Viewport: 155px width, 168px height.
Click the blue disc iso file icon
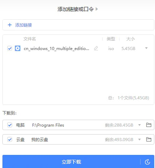(18, 48)
